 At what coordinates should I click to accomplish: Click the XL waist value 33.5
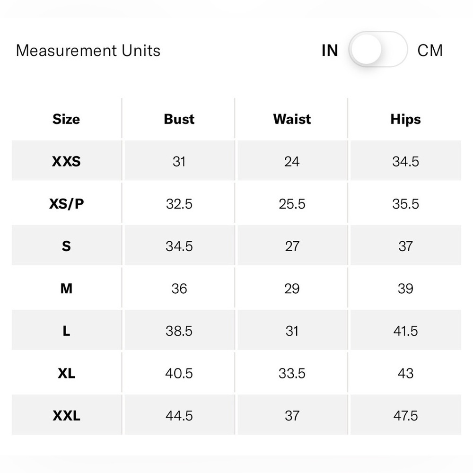(x=292, y=374)
